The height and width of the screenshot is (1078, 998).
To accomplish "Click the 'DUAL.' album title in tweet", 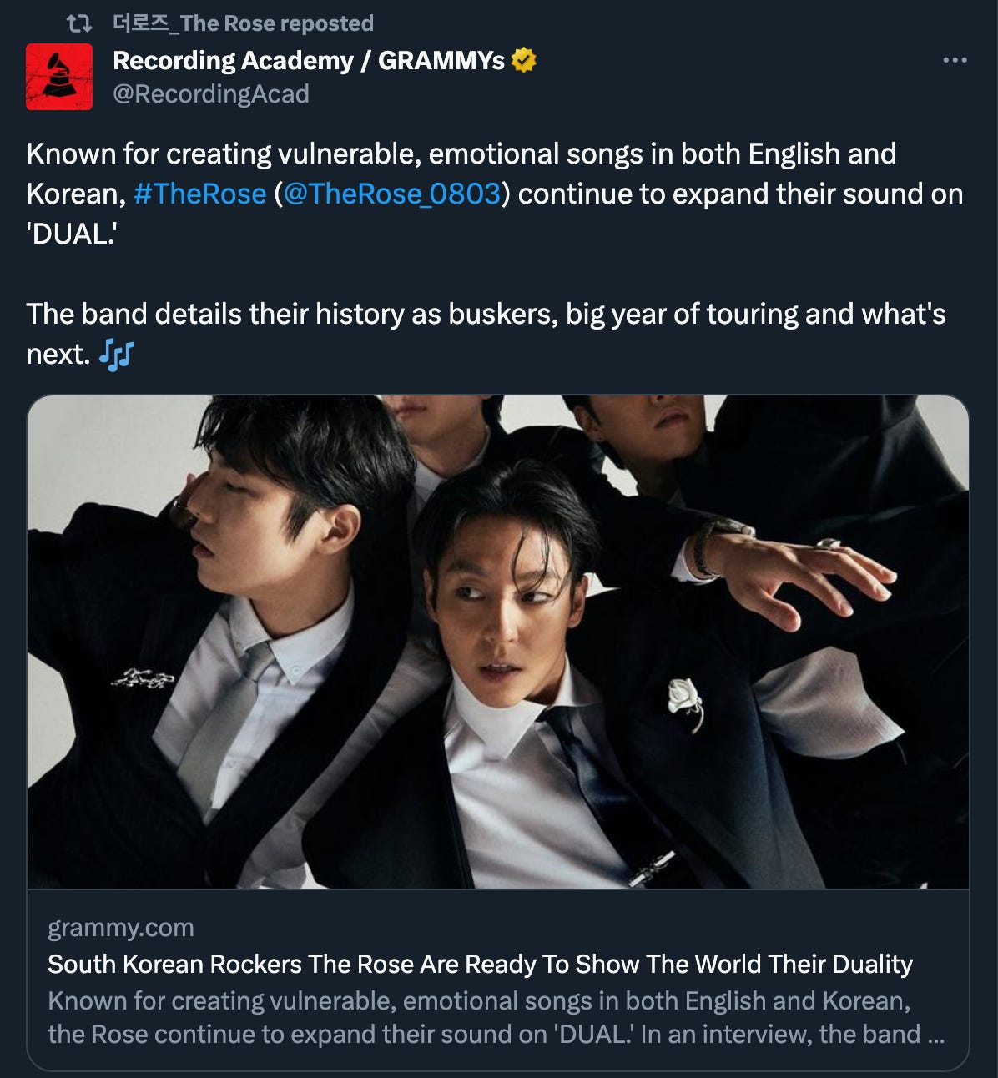I will (71, 234).
